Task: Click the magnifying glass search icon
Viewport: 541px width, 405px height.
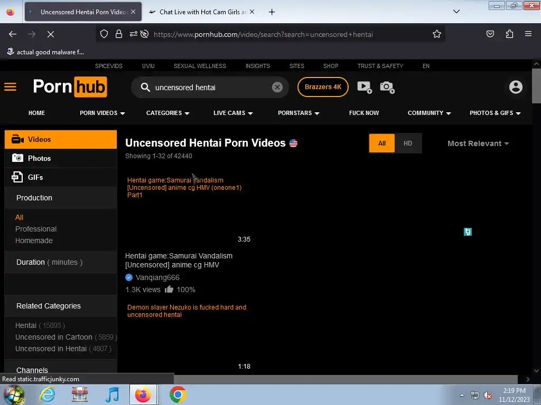Action: point(145,87)
